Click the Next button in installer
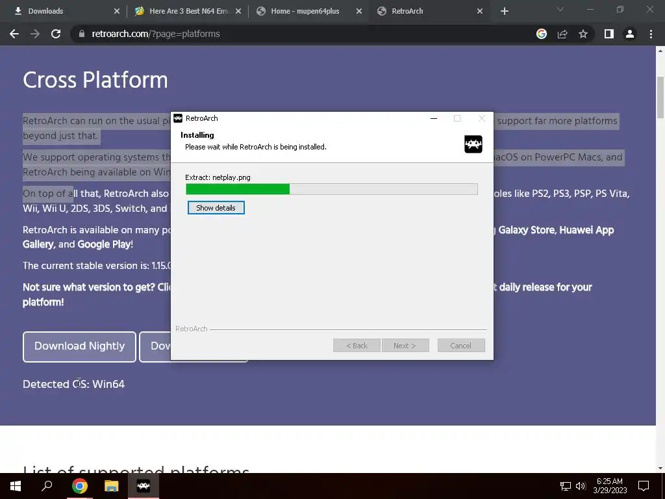This screenshot has width=665, height=499. [405, 346]
